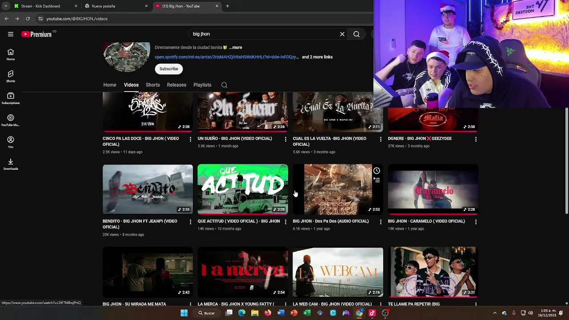Open options for CINCO PA LAS DOCE video

coord(191,139)
